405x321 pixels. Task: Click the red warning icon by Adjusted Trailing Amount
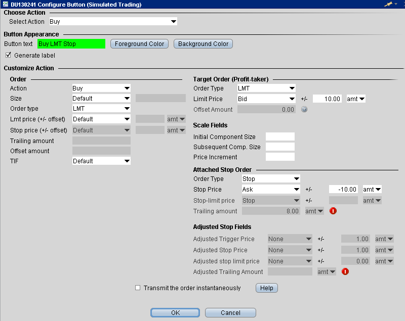[345, 271]
